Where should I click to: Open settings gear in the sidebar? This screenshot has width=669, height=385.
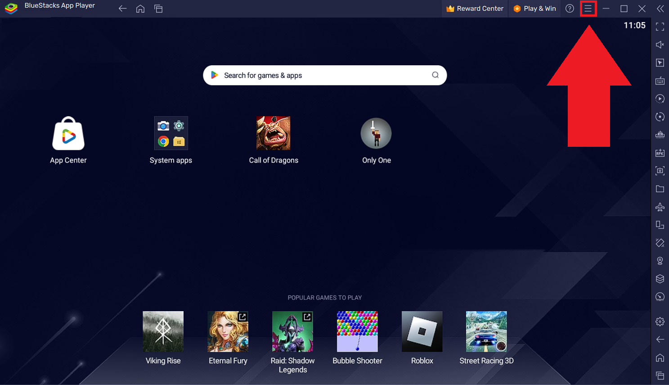click(660, 322)
